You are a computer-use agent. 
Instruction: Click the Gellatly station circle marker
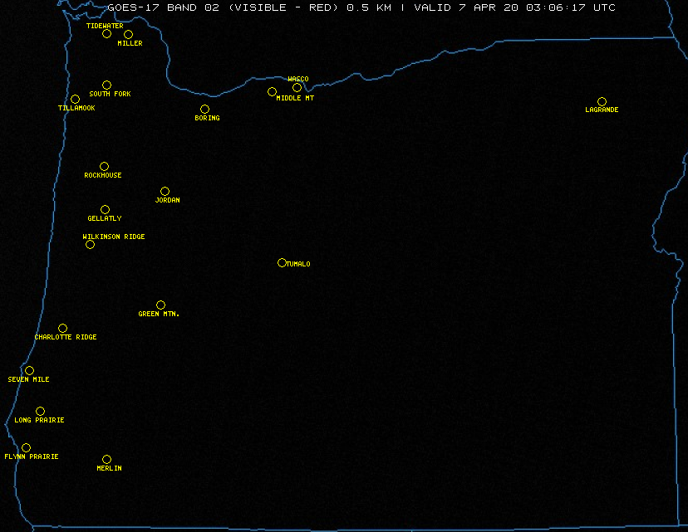point(105,210)
